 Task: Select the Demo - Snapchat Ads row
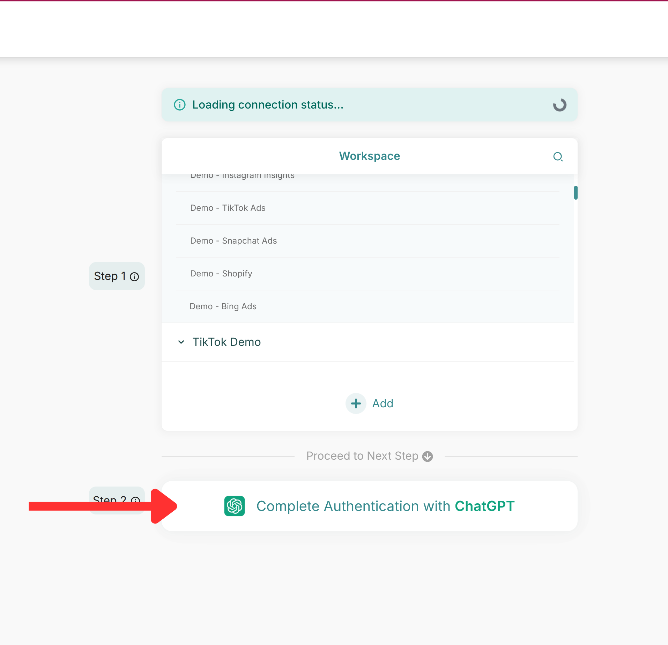pos(368,241)
